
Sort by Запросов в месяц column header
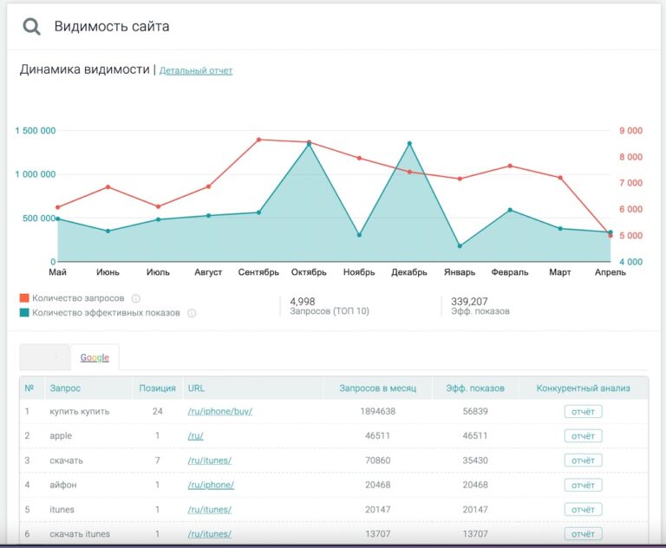pos(377,388)
